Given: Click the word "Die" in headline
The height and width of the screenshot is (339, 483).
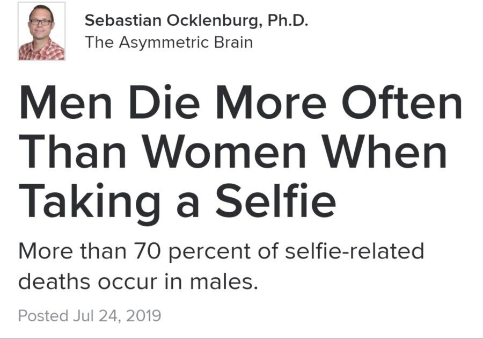Looking at the screenshot, I should point(165,102).
